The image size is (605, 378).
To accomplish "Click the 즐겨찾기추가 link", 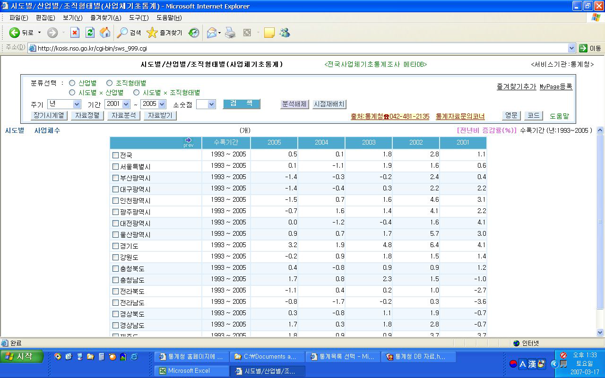I will (x=516, y=86).
